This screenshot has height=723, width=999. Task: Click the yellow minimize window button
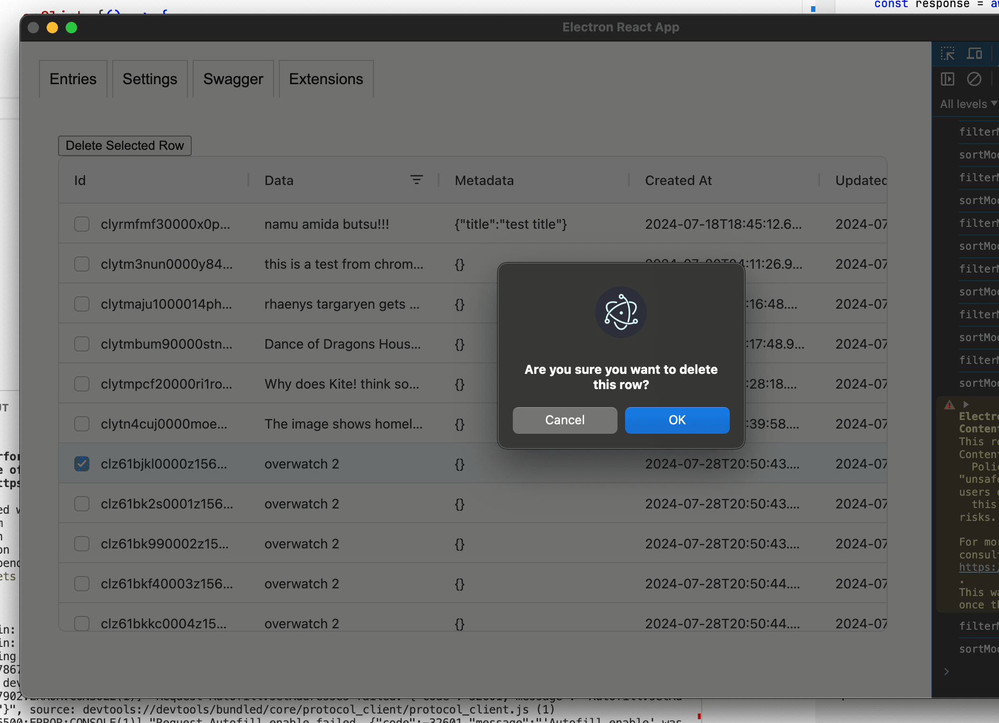(x=52, y=28)
